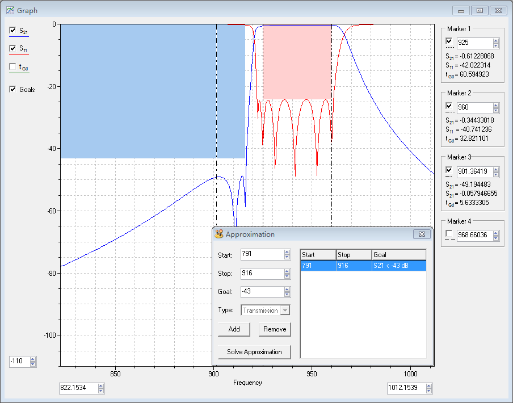Enable the tGd group delay checkbox
The height and width of the screenshot is (403, 513).
[13, 67]
